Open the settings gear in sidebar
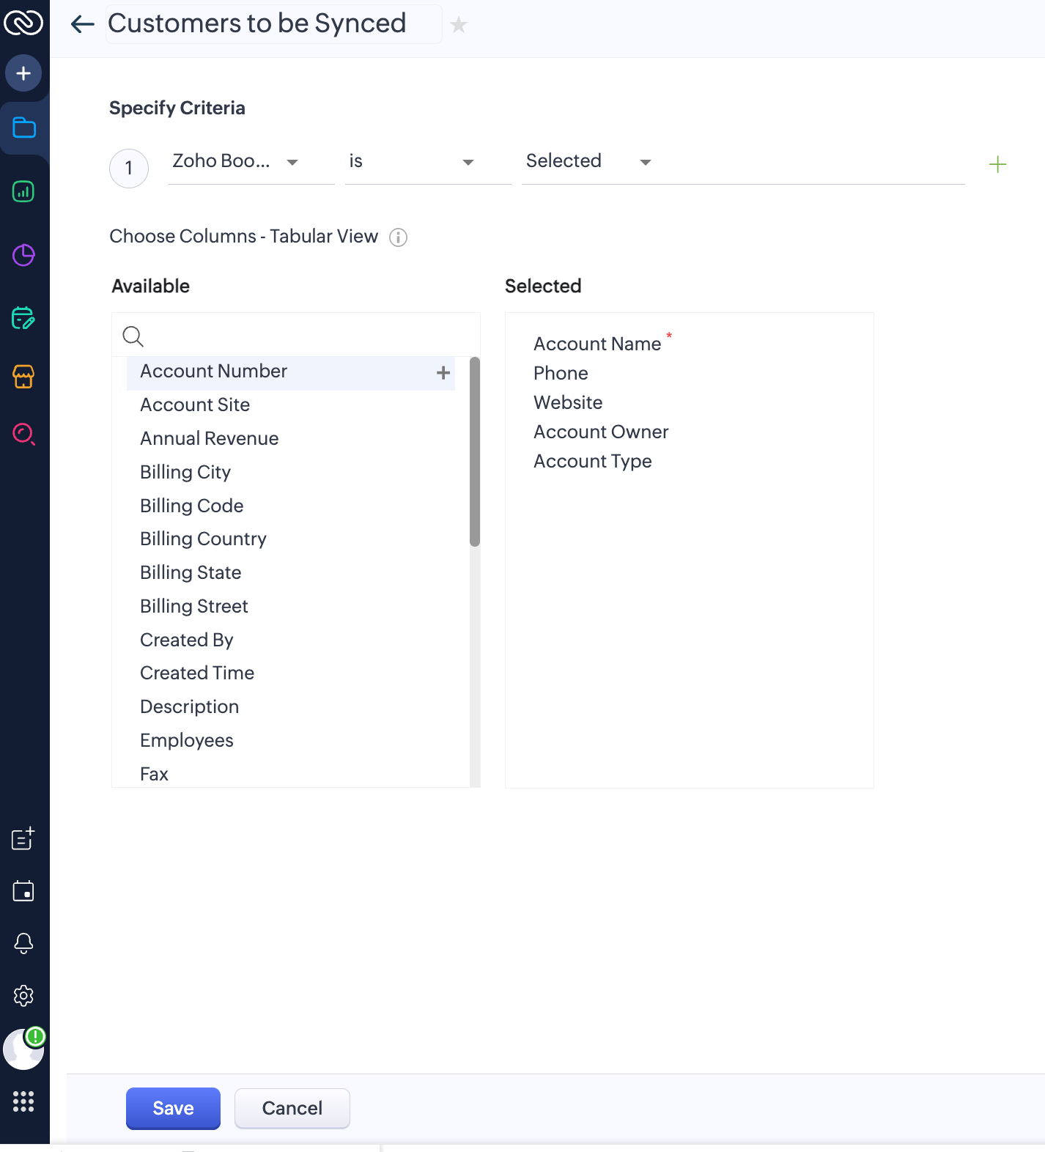The height and width of the screenshot is (1152, 1045). point(23,996)
